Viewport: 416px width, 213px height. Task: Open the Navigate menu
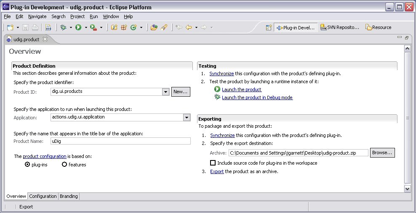pos(37,16)
